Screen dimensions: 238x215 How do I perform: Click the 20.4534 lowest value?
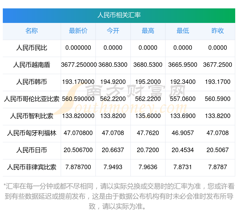pyautogui.click(x=183, y=150)
